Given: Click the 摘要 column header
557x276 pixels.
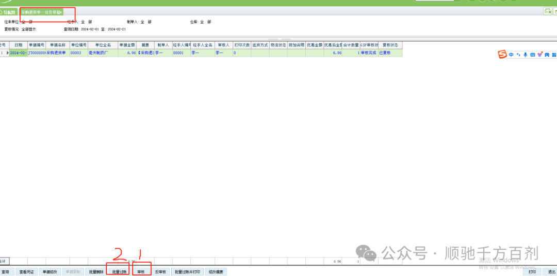Looking at the screenshot, I should tap(145, 45).
